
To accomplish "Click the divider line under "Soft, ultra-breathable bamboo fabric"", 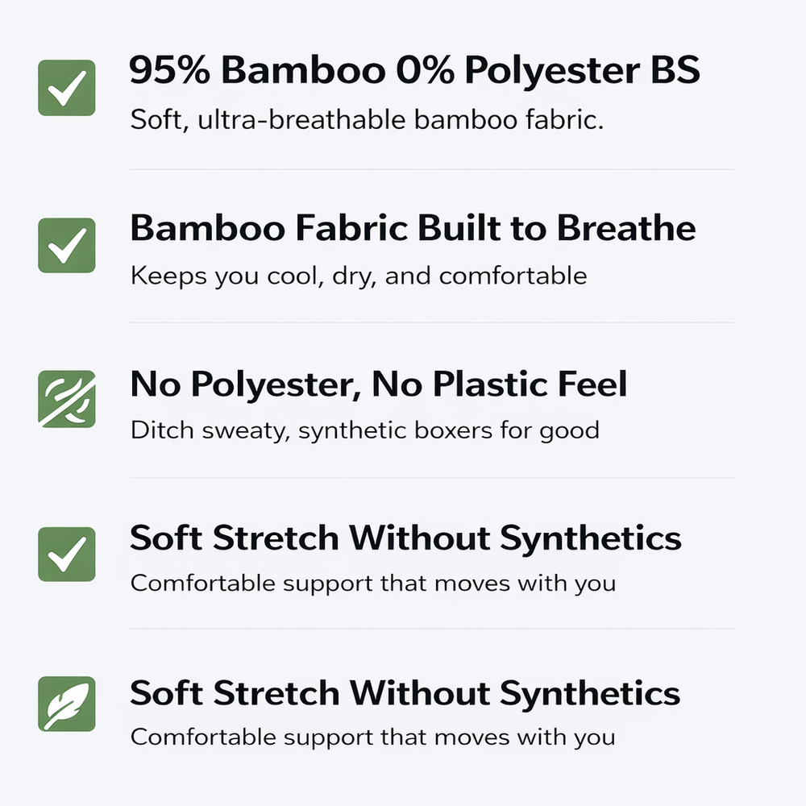I will coord(433,169).
